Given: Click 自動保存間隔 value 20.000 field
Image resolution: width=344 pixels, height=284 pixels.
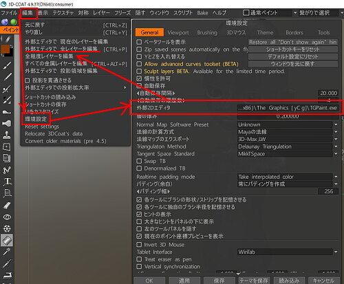Looking at the screenshot, I should (328, 93).
